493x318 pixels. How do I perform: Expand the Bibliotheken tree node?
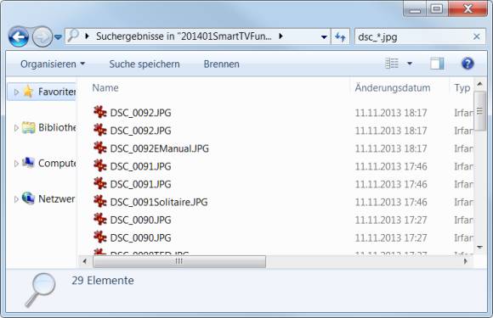[16, 128]
